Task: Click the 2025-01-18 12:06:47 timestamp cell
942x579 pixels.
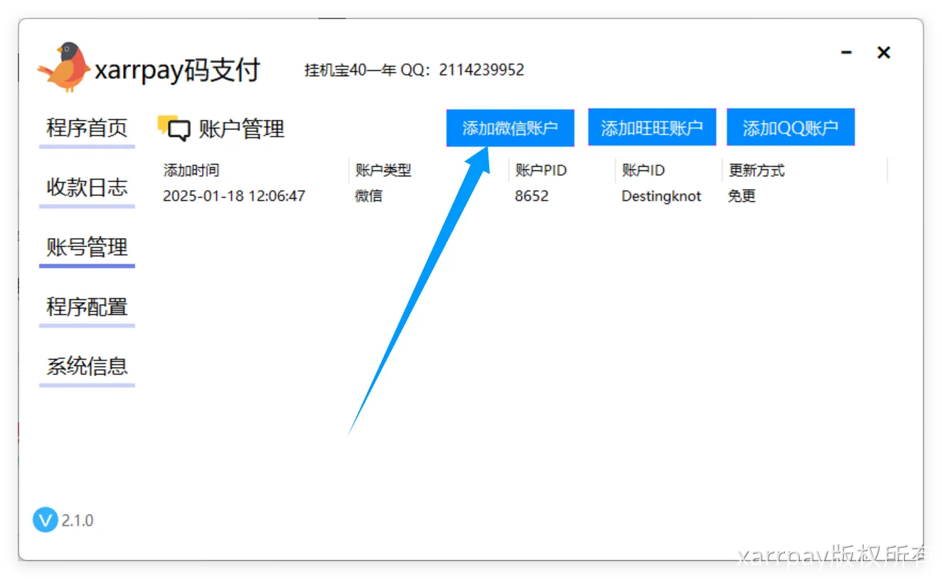Action: tap(234, 196)
